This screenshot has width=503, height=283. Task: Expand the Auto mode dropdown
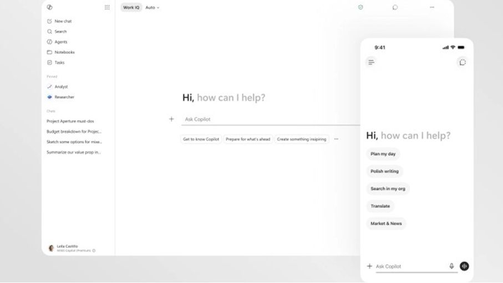click(x=153, y=7)
